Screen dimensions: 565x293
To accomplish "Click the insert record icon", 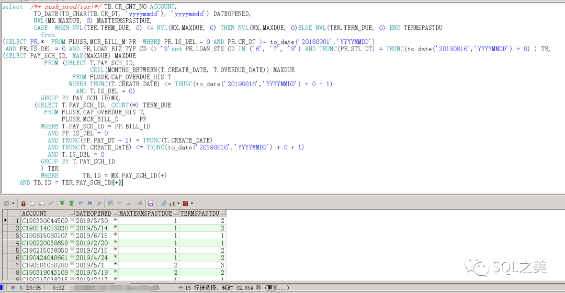I will point(32,203).
